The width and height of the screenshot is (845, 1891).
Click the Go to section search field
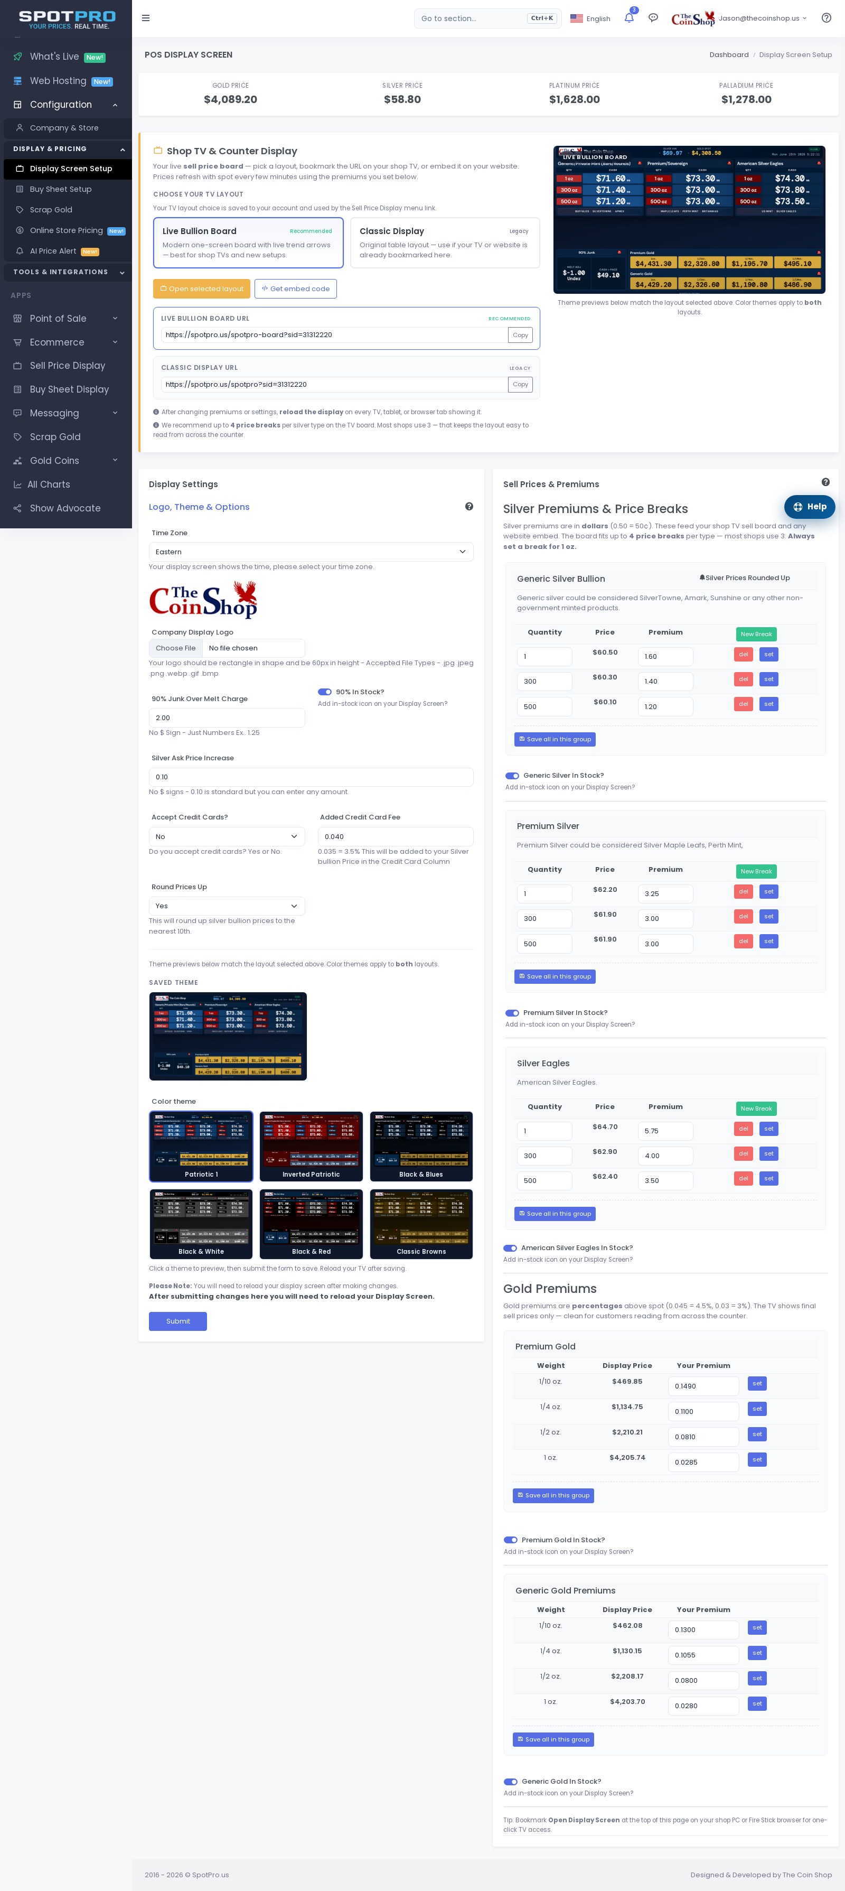[488, 18]
